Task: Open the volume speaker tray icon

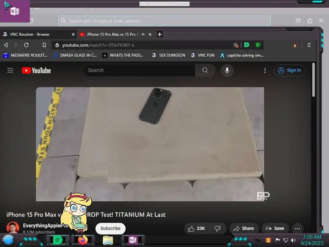Action: pos(293,240)
